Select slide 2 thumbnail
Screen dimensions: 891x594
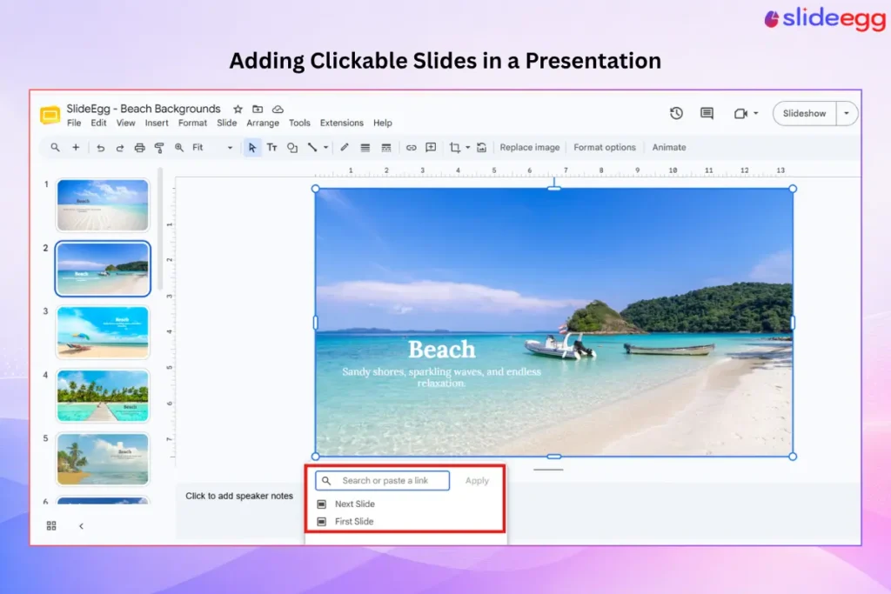103,269
